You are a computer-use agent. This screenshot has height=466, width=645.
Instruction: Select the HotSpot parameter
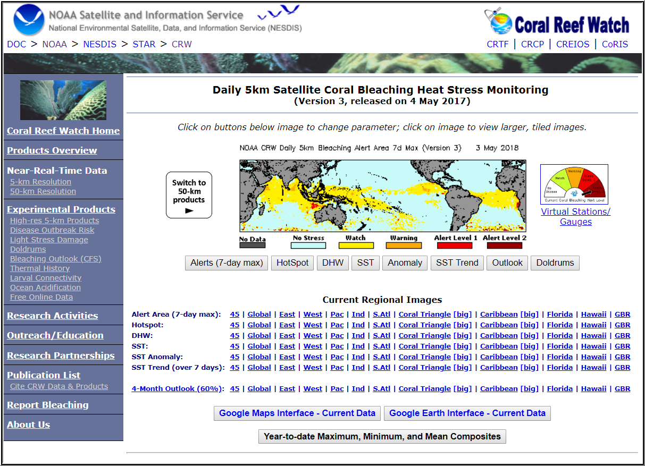[x=292, y=262]
